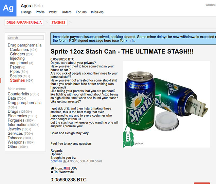Open the Profile page
The image size is (216, 184).
coord(40,12)
